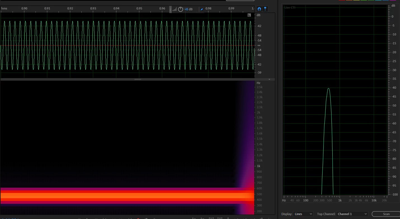Click the 0.95 mark on the time ruler

[x=139, y=8]
